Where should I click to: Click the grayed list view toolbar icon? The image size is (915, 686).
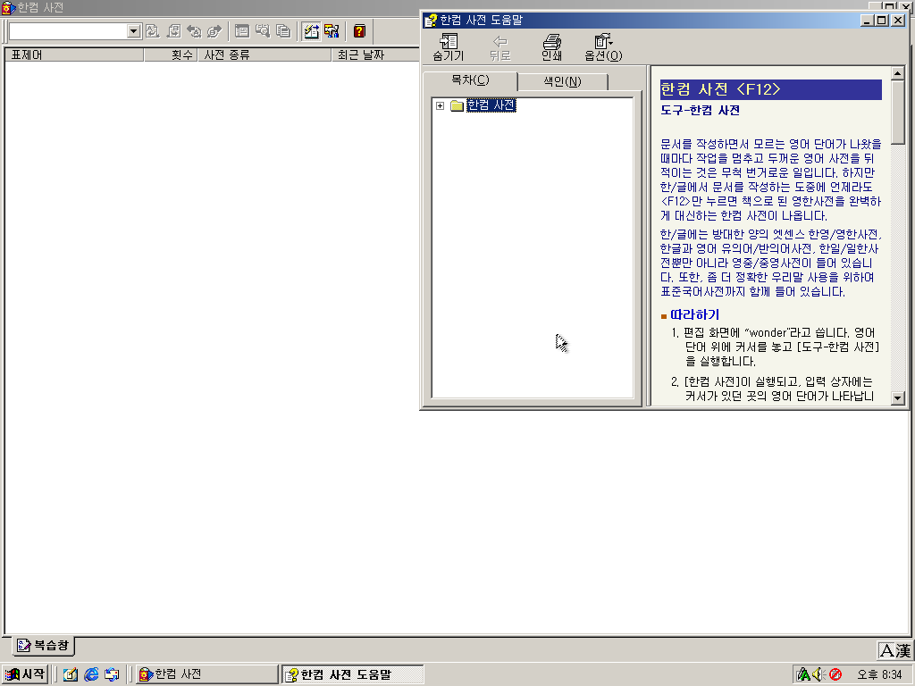pos(241,31)
